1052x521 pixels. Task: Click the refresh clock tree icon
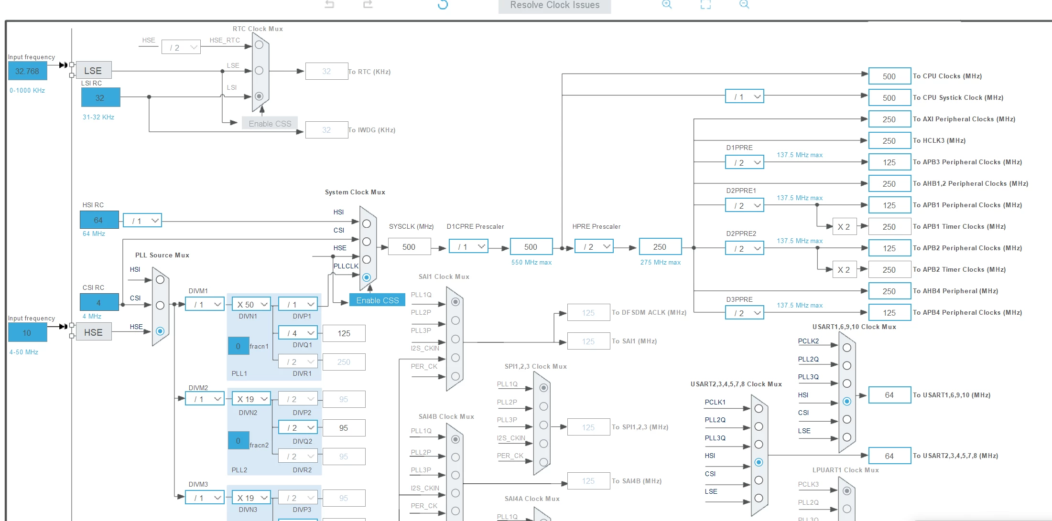click(x=443, y=4)
